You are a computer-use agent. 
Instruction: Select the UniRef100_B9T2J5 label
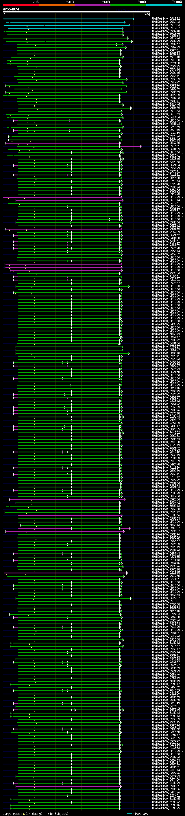coord(166,57)
